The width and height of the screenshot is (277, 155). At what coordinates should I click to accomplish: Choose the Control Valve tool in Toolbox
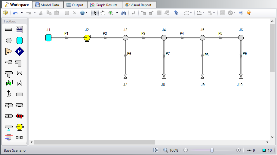8,83
